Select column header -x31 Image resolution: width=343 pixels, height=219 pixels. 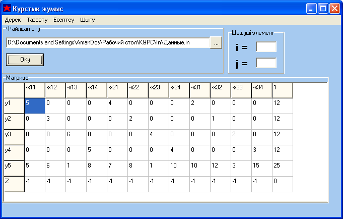pos(200,90)
